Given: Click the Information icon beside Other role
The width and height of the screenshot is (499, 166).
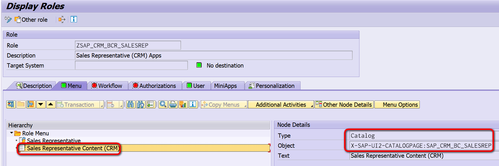Looking at the screenshot, I should click(x=74, y=19).
